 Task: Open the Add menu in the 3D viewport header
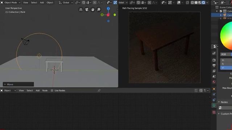point(42,3)
